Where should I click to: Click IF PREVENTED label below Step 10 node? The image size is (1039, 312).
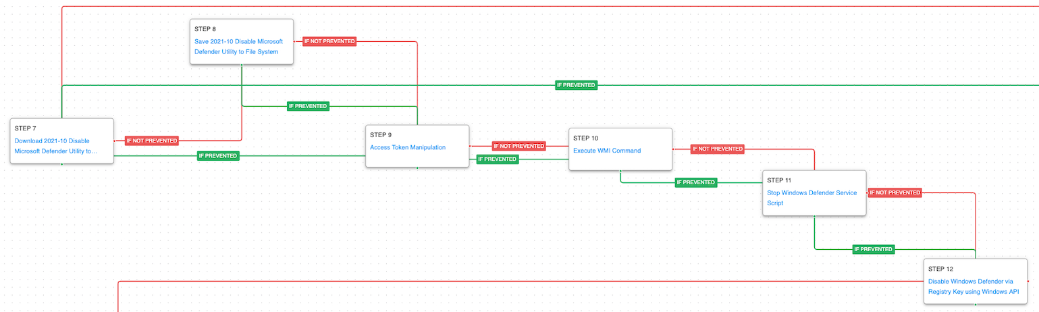(x=695, y=182)
